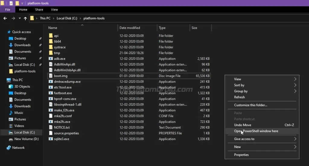
Task: Click the chevron after Local Disk (C:) breadcrumb
Action: pos(80,18)
